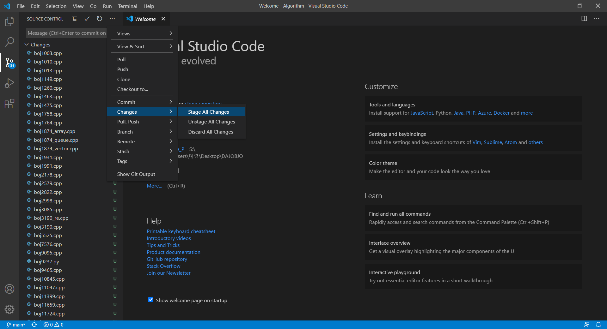Open editor more actions ellipsis
Screen dimensions: 607x329
pyautogui.click(x=597, y=19)
